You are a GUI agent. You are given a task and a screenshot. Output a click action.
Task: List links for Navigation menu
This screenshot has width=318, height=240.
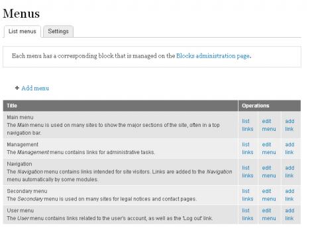point(248,172)
